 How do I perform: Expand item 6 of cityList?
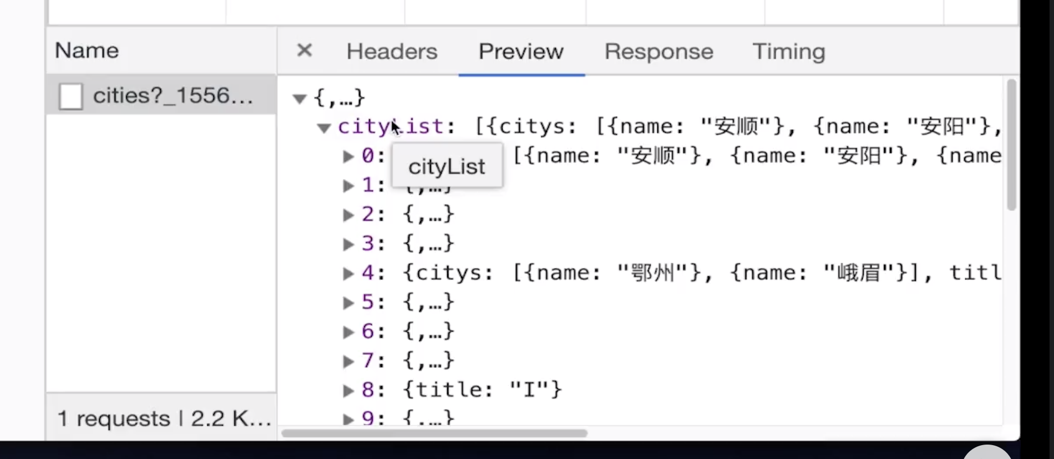pyautogui.click(x=348, y=333)
